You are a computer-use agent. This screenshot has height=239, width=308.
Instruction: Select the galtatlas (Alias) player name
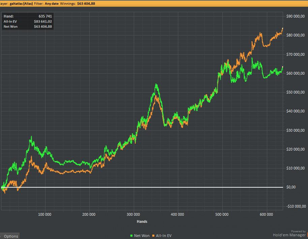coord(21,3)
